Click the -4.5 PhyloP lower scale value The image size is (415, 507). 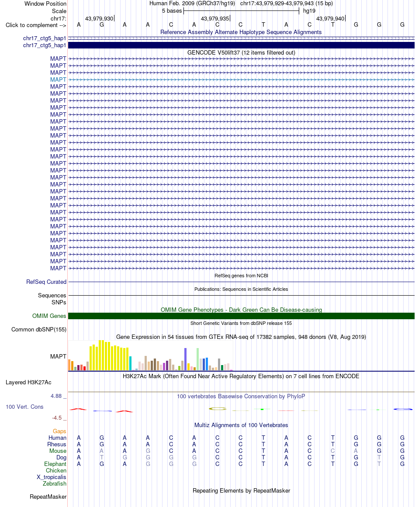click(57, 418)
